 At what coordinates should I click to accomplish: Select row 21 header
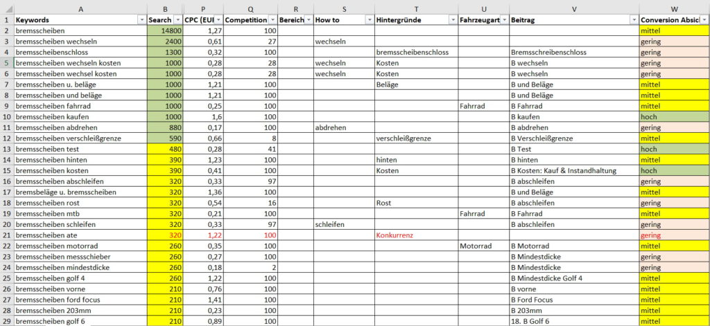[7, 235]
